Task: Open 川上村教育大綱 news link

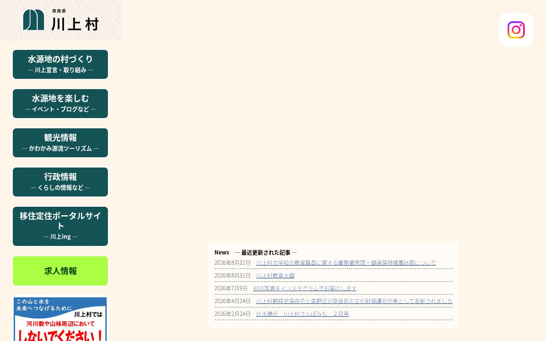Action: [275, 275]
